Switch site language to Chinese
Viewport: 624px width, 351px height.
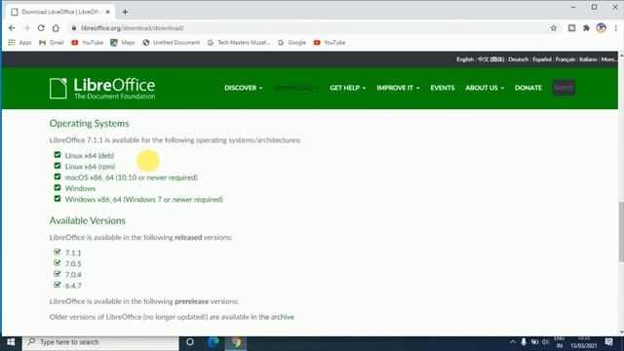(490, 59)
